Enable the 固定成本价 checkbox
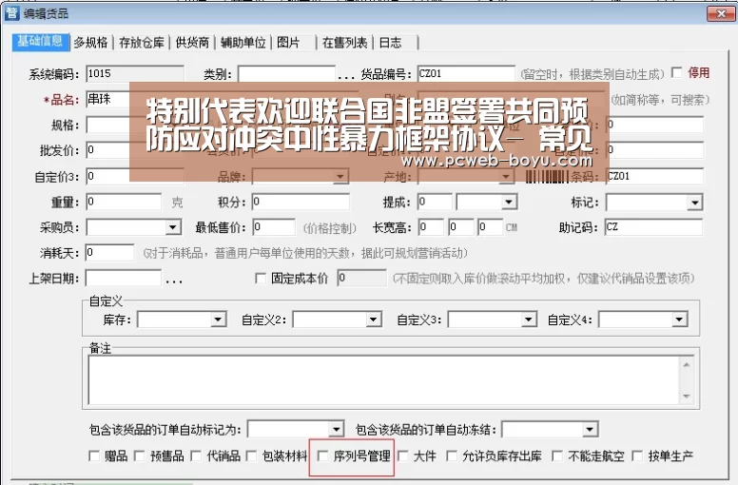Image resolution: width=738 pixels, height=485 pixels. 261,278
